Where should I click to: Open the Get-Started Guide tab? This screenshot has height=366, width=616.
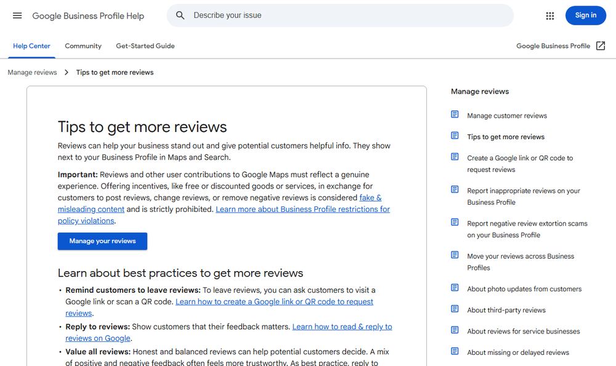(145, 46)
